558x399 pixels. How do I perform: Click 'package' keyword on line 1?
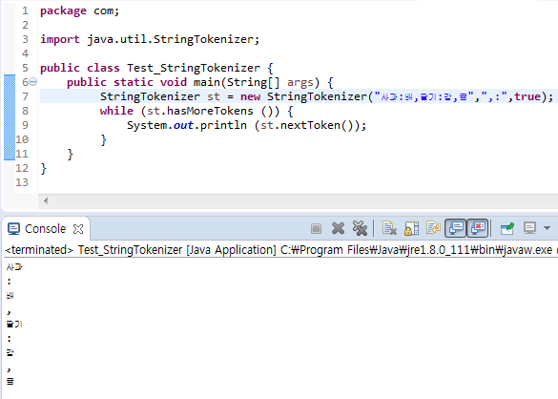[63, 11]
